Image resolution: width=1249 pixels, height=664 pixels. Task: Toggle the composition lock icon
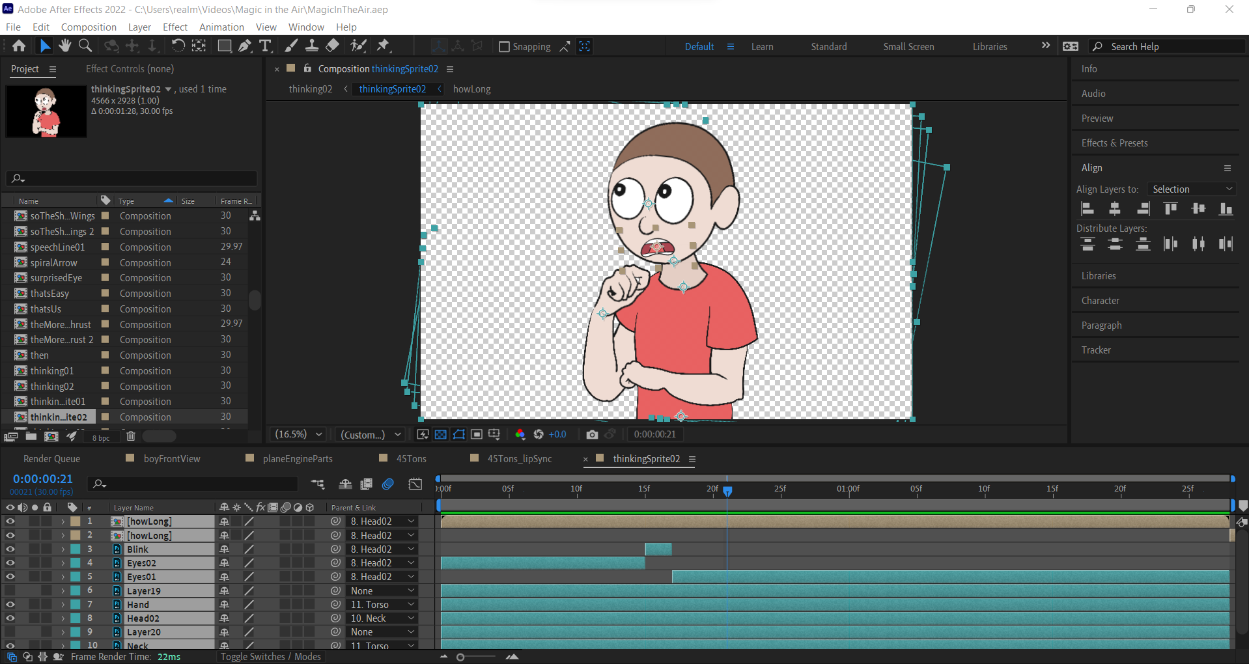point(307,68)
